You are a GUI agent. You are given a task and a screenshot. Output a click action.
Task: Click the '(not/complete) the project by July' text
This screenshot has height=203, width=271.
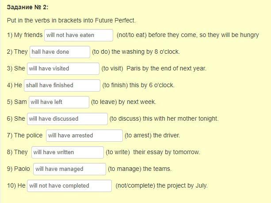click(161, 186)
